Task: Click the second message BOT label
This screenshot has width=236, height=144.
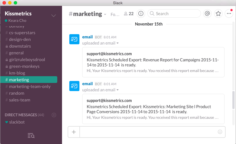Action: 98,84
